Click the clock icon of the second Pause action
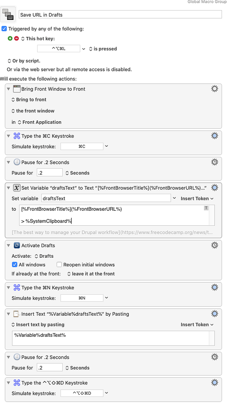228x415 pixels. tap(17, 357)
